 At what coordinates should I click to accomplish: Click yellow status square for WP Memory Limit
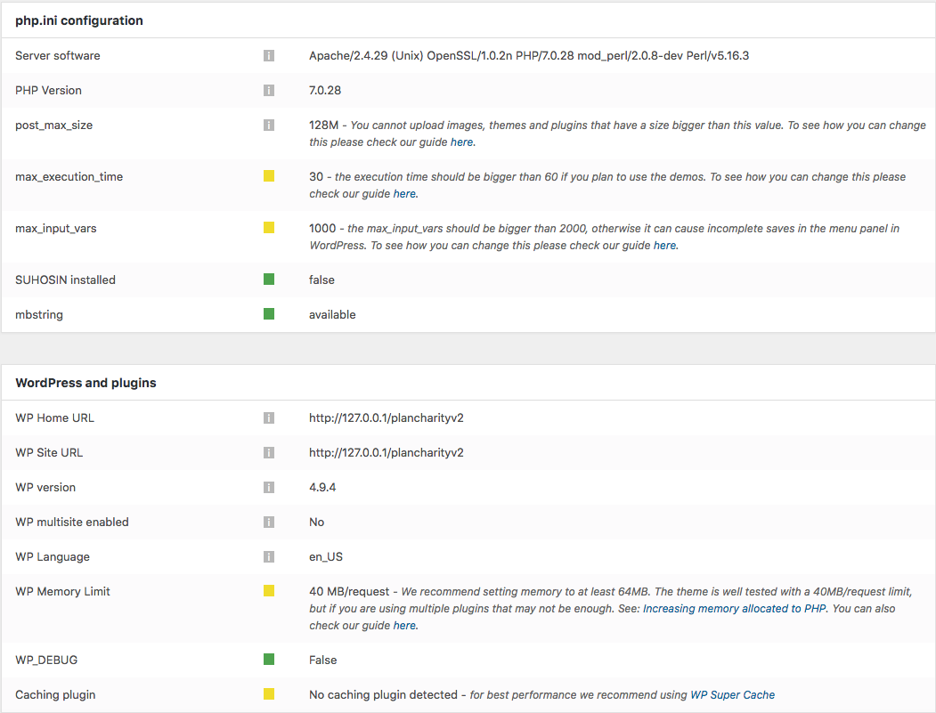[269, 591]
